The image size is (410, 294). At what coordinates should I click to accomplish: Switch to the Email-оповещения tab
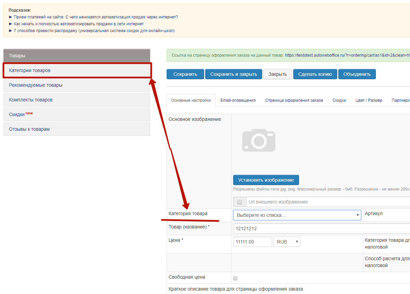point(238,100)
